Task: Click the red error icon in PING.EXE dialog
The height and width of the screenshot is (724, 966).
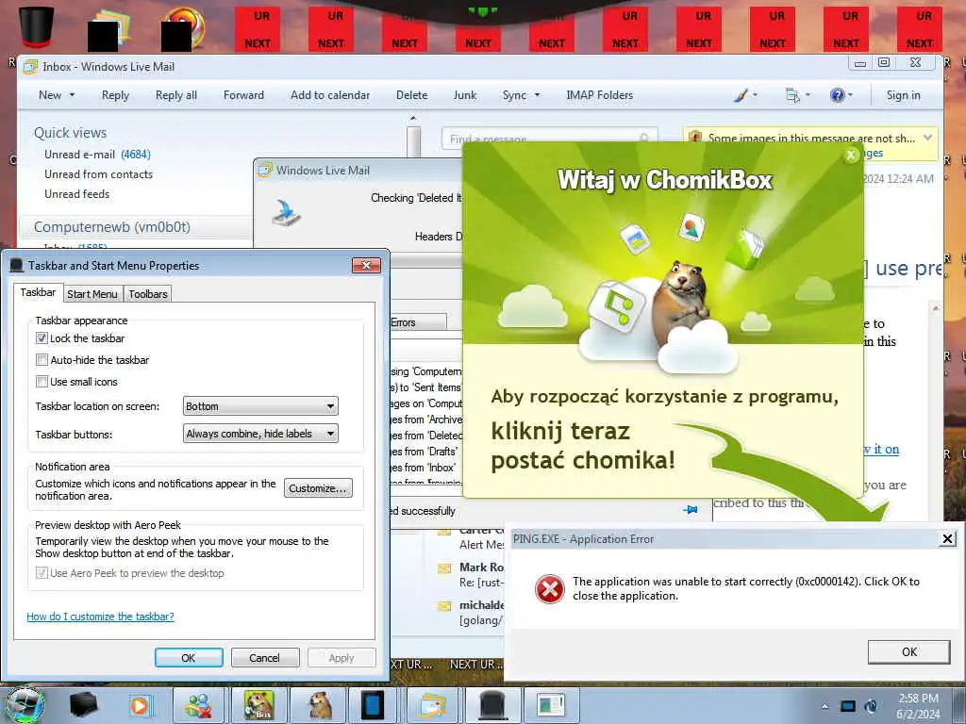Action: tap(550, 588)
